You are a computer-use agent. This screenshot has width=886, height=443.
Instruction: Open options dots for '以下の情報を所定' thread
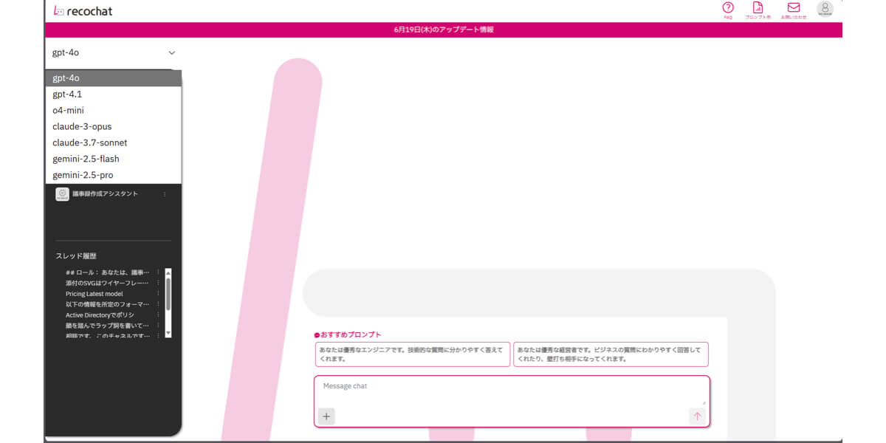[158, 304]
